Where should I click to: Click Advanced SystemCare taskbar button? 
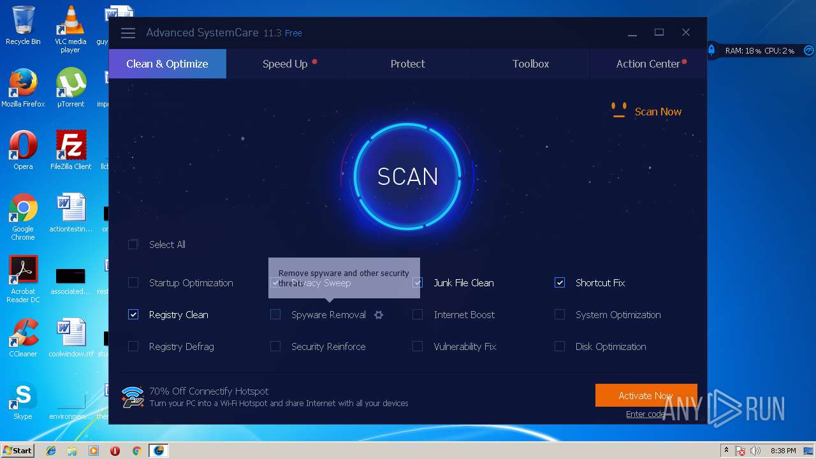158,451
